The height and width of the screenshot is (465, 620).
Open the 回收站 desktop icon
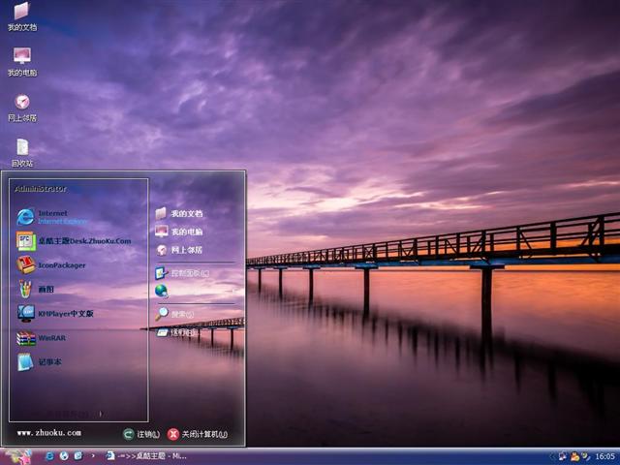coord(21,151)
